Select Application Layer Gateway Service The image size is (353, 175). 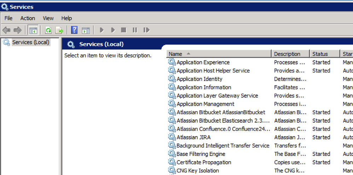pyautogui.click(x=217, y=95)
